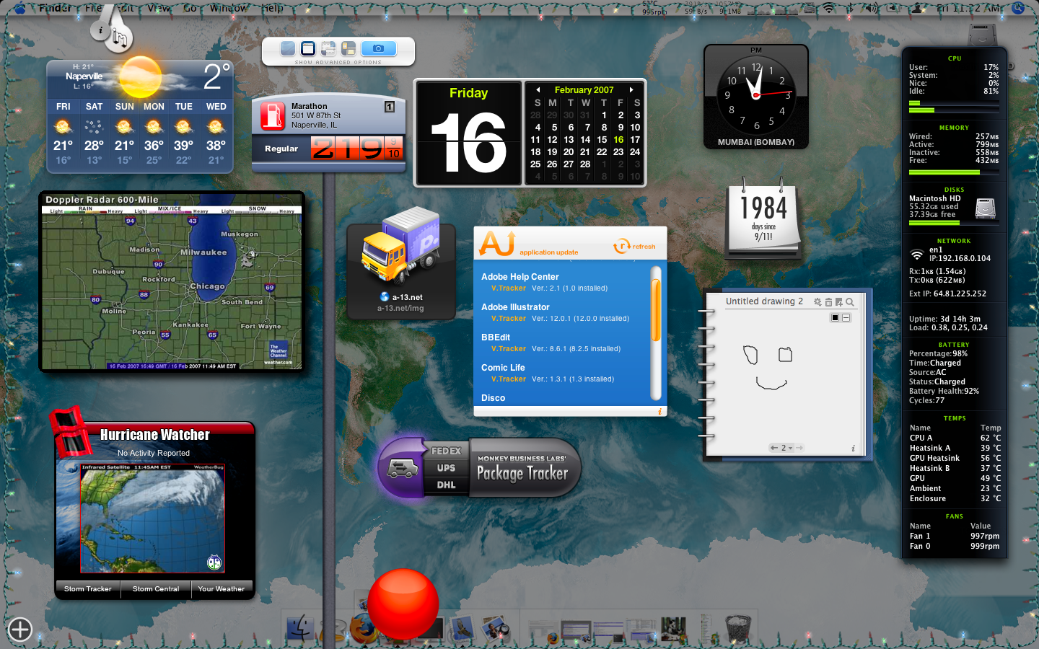Open V.Tracker link for Comic Life
1039x649 pixels.
point(509,379)
